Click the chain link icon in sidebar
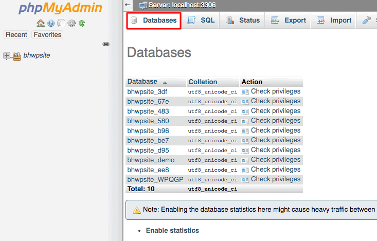The image size is (377, 241). pyautogui.click(x=106, y=44)
